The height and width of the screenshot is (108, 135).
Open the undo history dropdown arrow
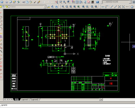pyautogui.click(x=47, y=2)
